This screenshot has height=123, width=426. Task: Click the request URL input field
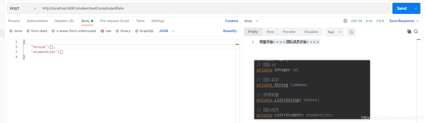215,8
